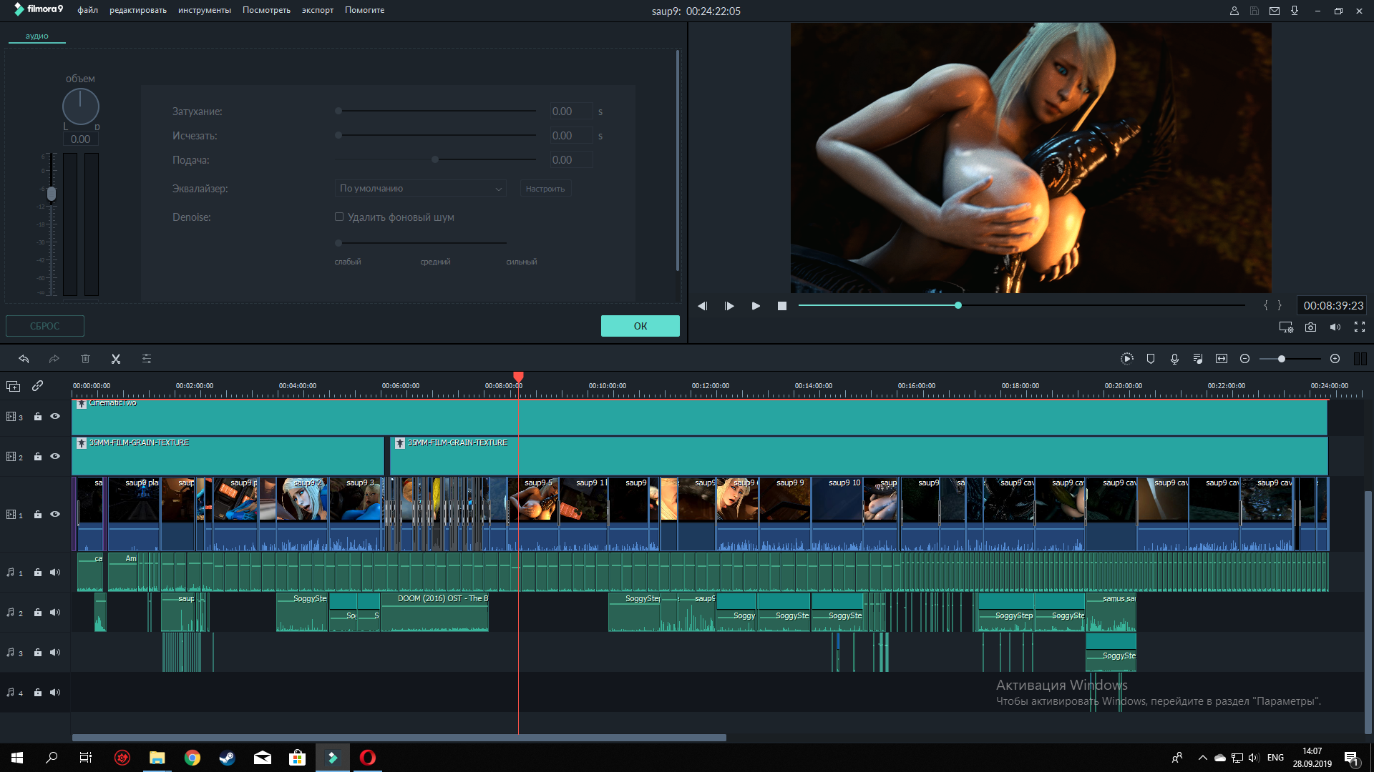The height and width of the screenshot is (772, 1374).
Task: Click the Затухание value field
Action: tap(571, 112)
